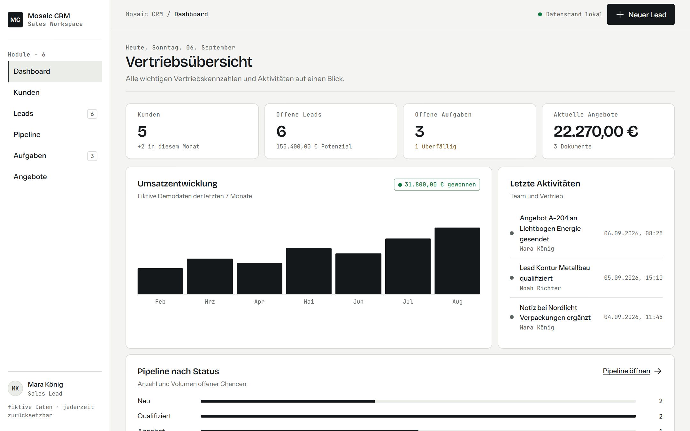Click the Neu pipeline progress bar
This screenshot has width=690, height=431.
(x=418, y=401)
